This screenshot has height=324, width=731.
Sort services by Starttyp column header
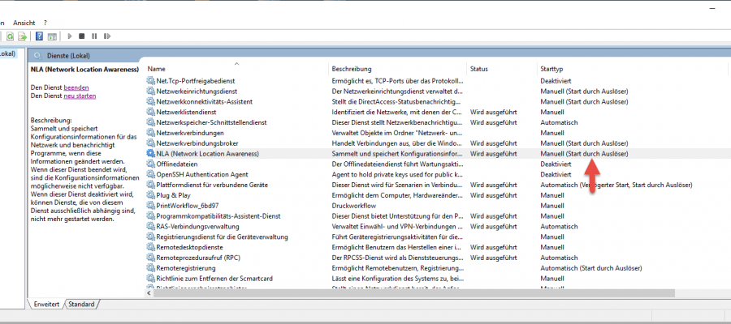(x=551, y=69)
